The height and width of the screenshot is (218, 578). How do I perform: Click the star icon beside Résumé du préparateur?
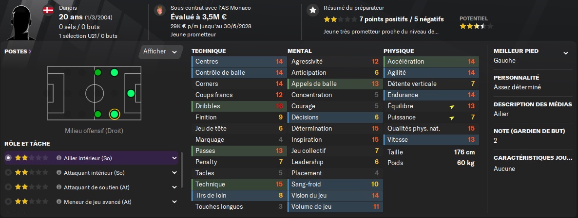313,11
